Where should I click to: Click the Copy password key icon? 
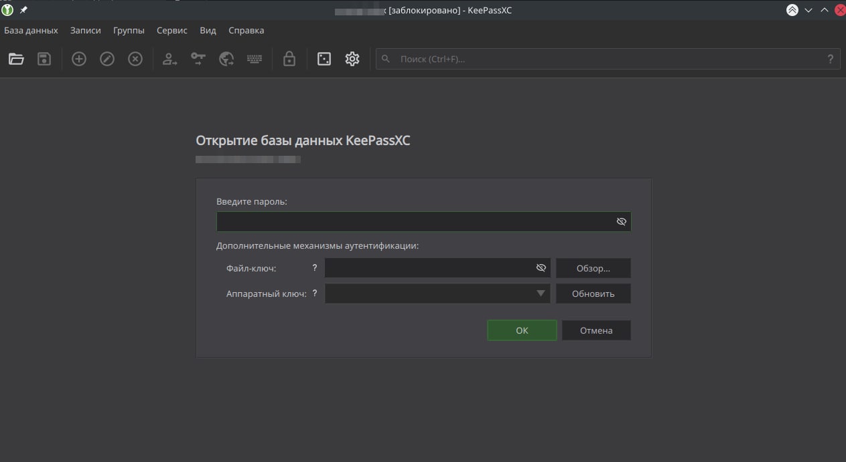click(x=198, y=59)
